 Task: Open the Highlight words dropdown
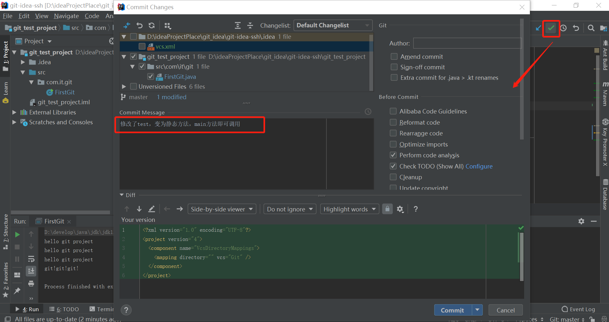[x=350, y=209]
